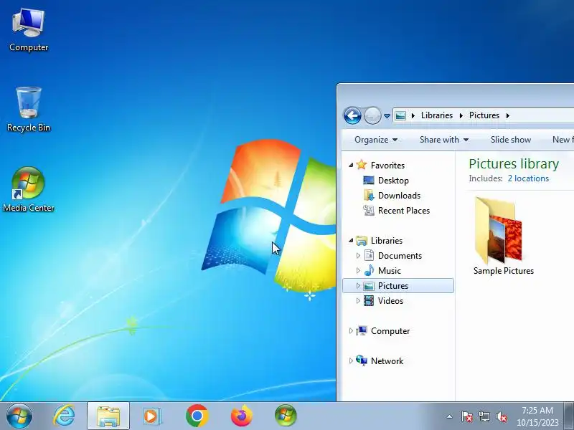Expand Computer in navigation pane
The height and width of the screenshot is (430, 574).
point(351,331)
